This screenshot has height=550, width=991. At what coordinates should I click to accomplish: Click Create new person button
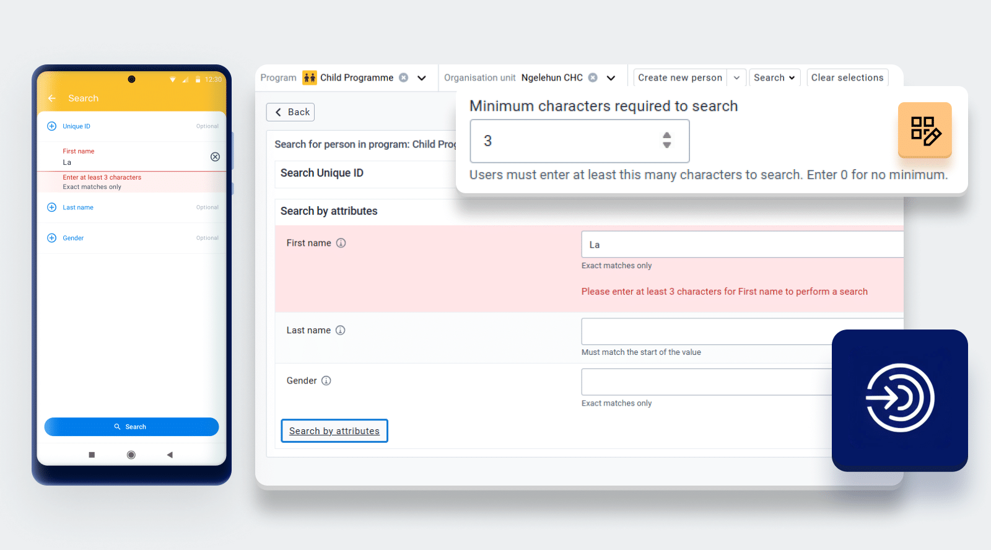pyautogui.click(x=680, y=77)
